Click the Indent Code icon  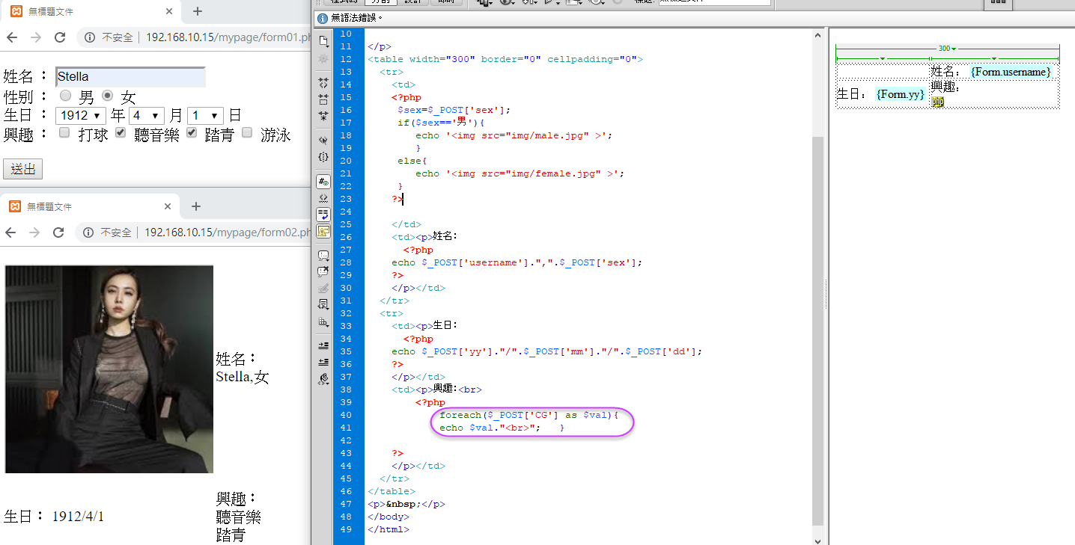click(x=323, y=345)
